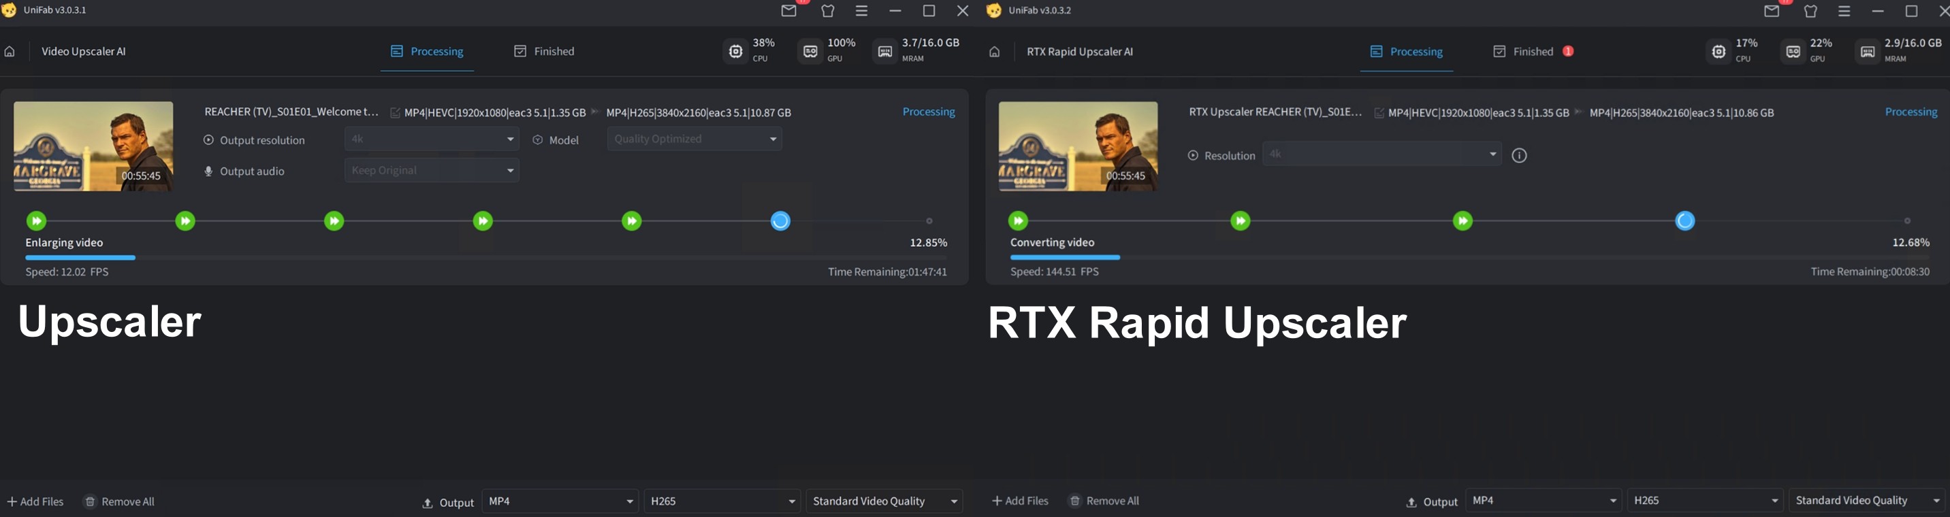The image size is (1950, 517).
Task: Click rename edit icon after REACHER (TV)_S01E01_Welcome filename
Action: coord(395,113)
